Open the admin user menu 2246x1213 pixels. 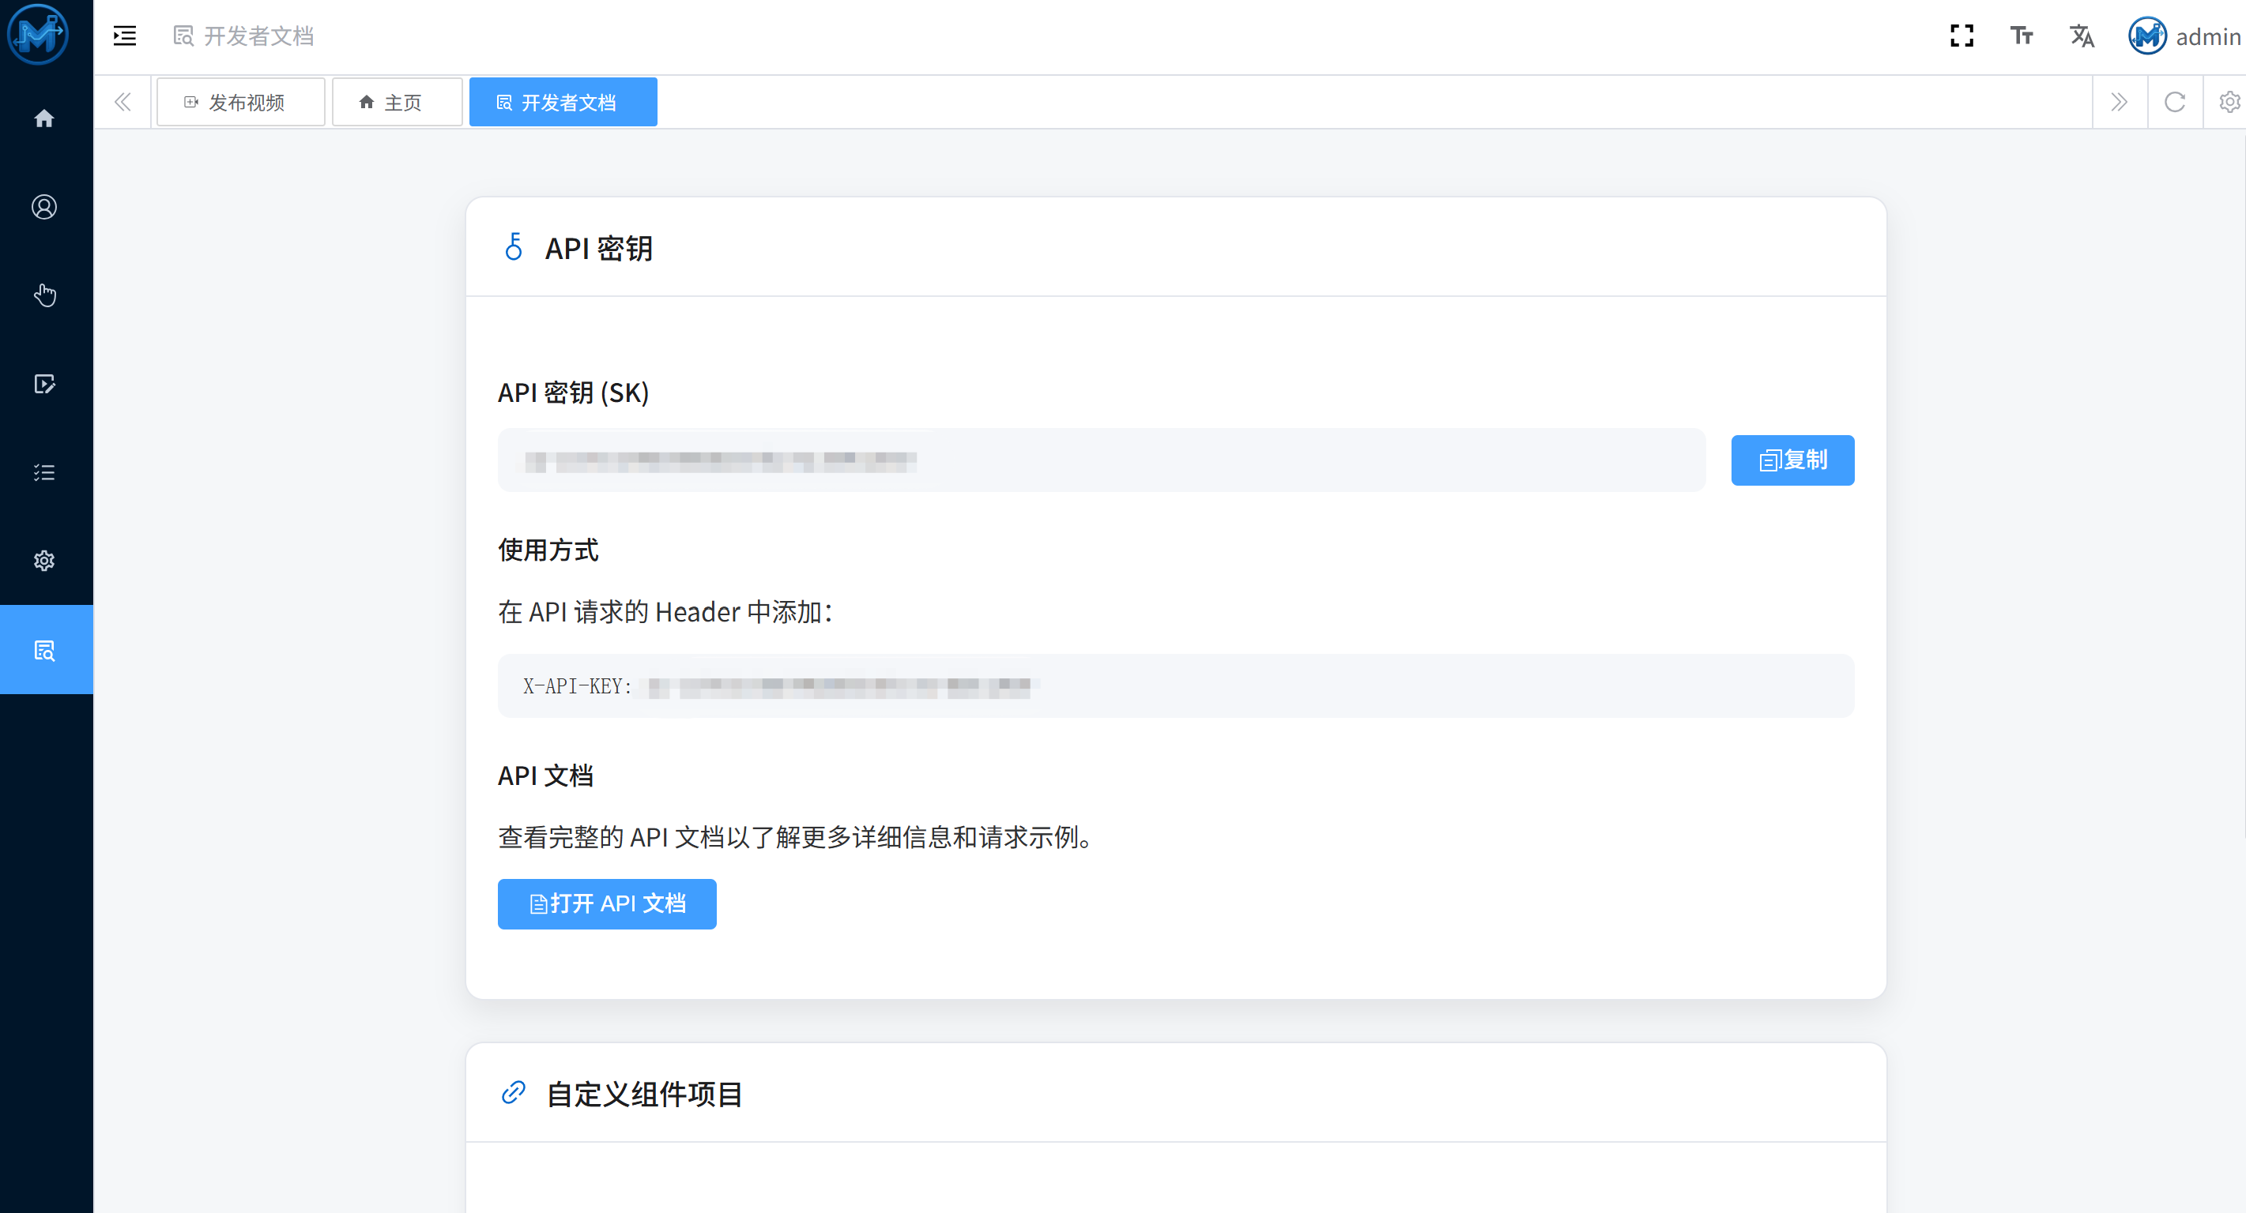point(2184,36)
